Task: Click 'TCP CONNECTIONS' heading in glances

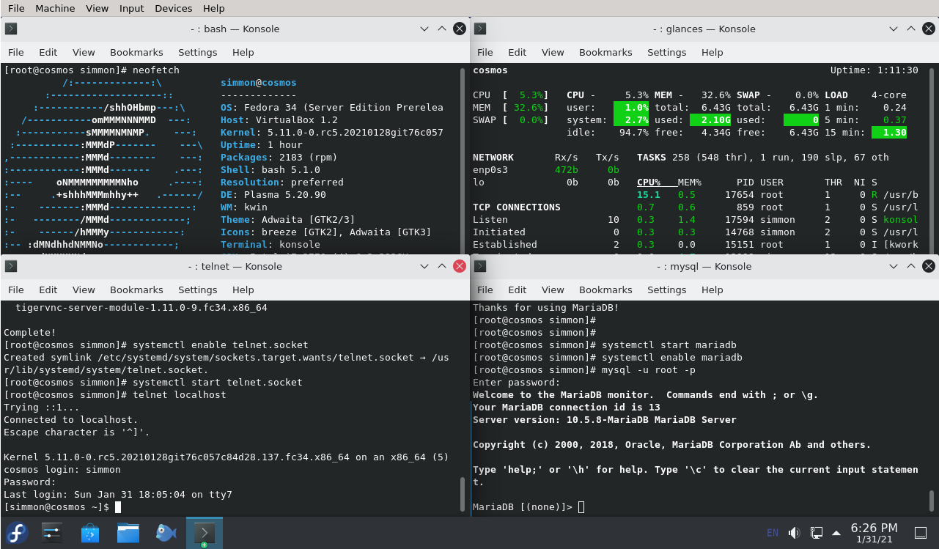Action: 517,207
